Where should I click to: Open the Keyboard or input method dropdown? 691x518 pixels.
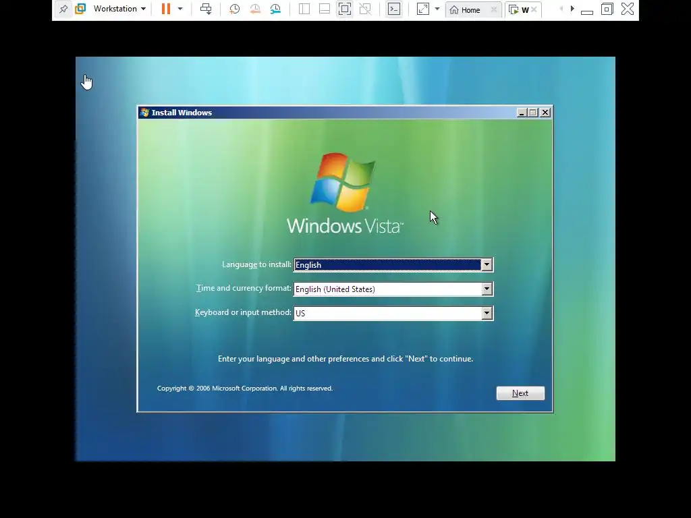coord(393,313)
